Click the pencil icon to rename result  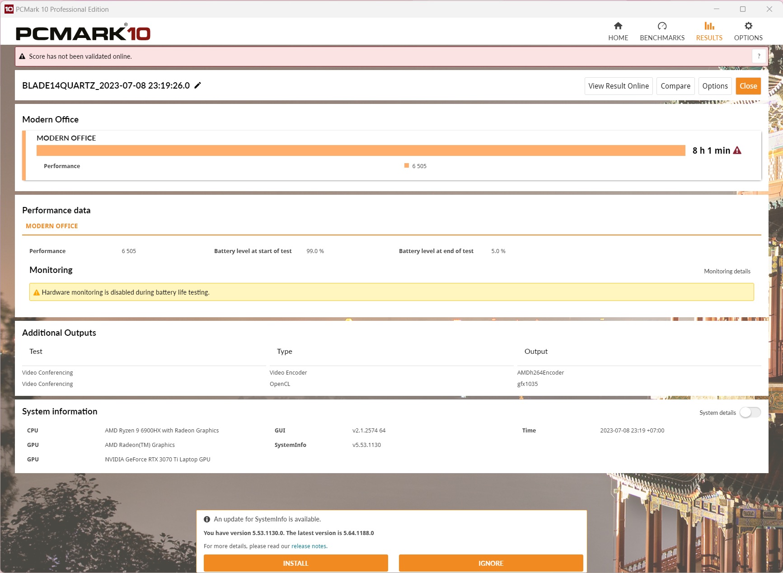point(197,85)
